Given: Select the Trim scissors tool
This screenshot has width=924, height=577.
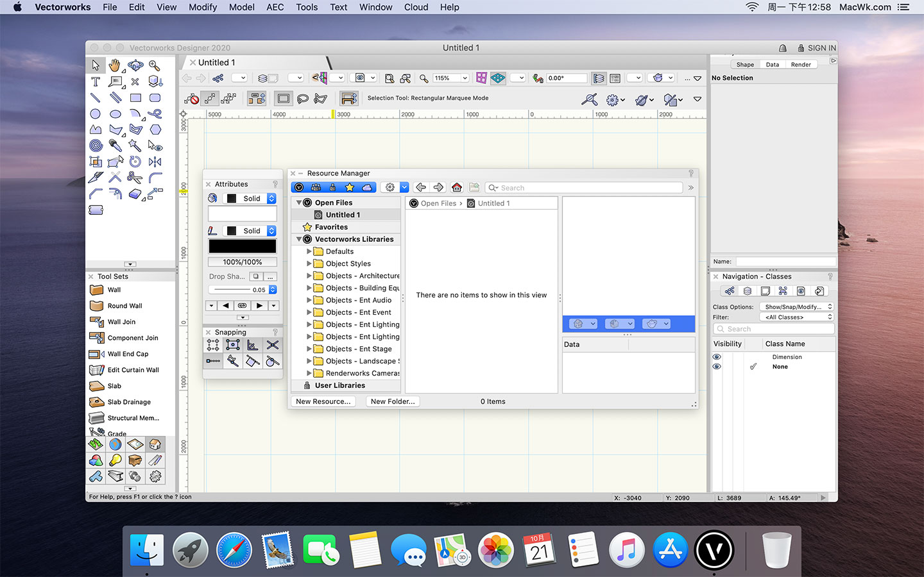Looking at the screenshot, I should 135,178.
